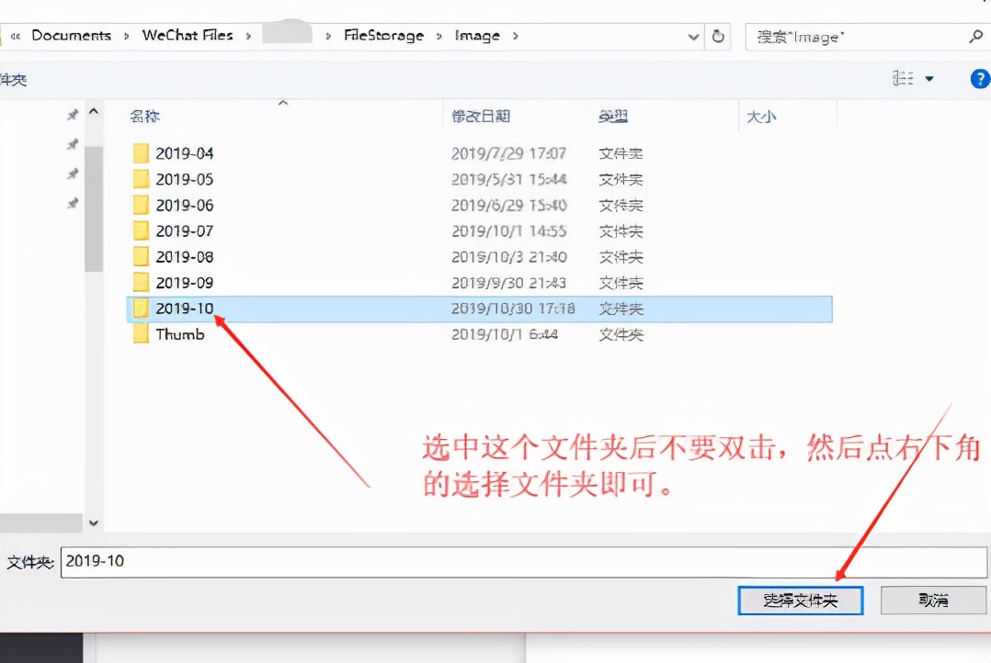Click the 文件夹 name input field
This screenshot has height=663, width=991.
524,562
